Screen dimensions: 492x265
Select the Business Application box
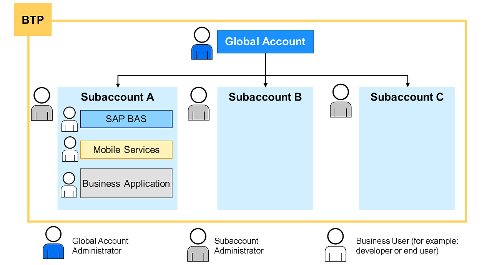click(x=126, y=183)
